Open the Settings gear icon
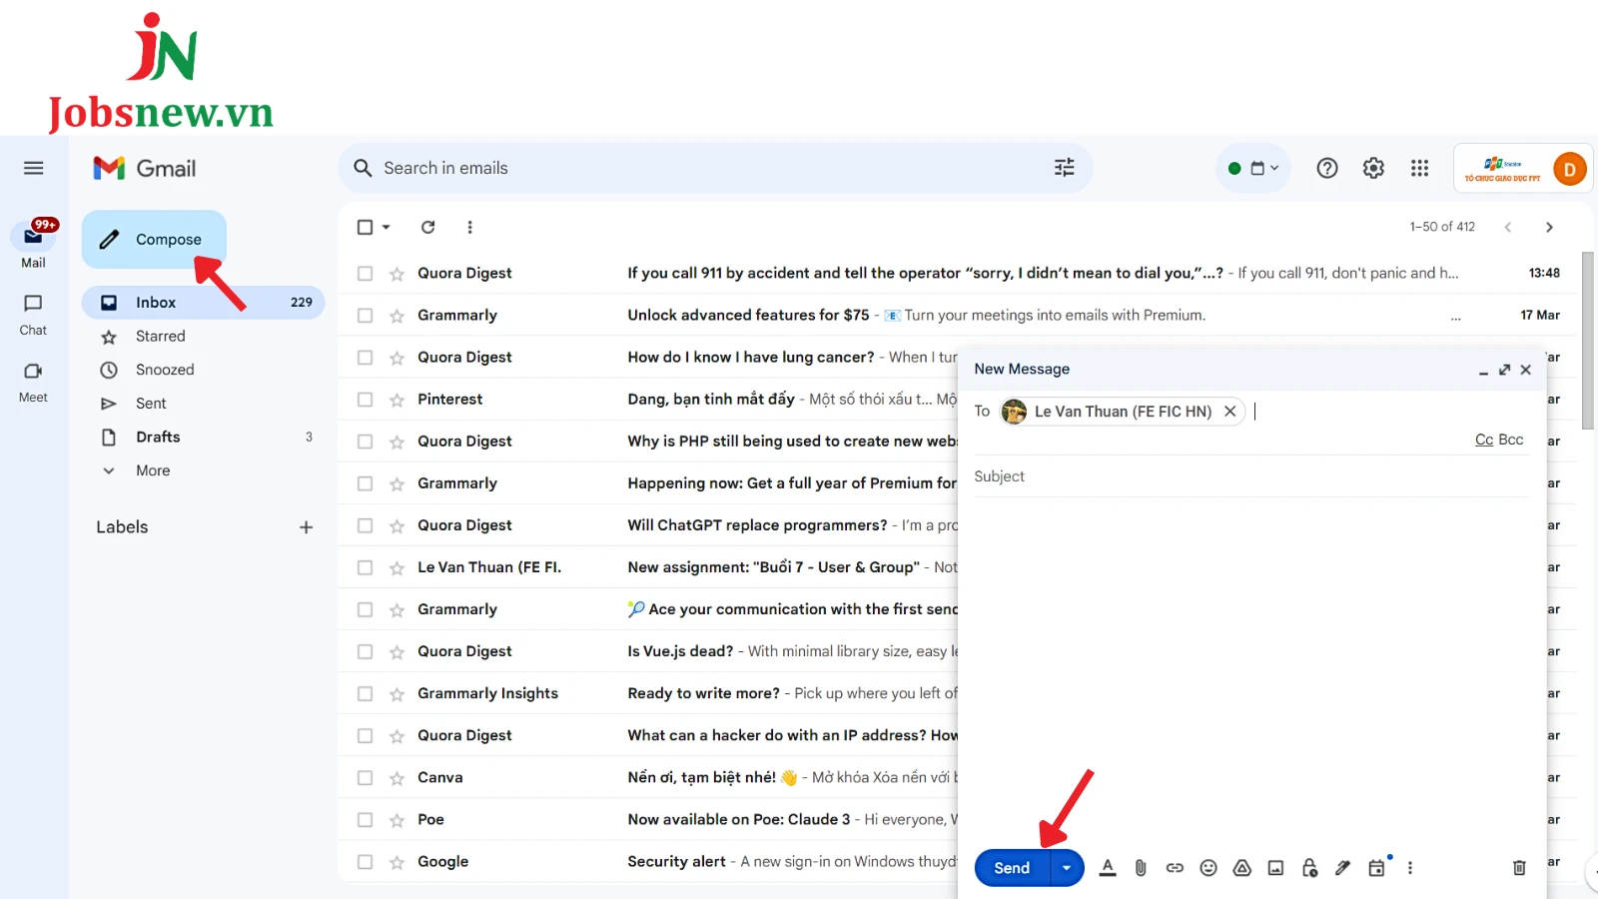 tap(1373, 169)
